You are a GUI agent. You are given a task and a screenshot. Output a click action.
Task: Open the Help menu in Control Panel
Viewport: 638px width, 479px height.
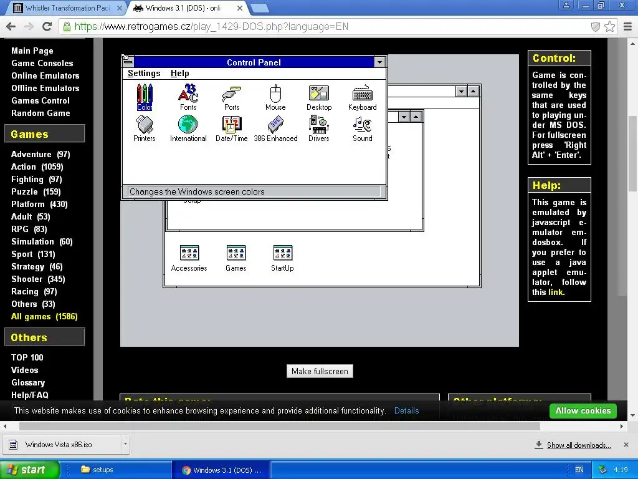click(x=180, y=74)
